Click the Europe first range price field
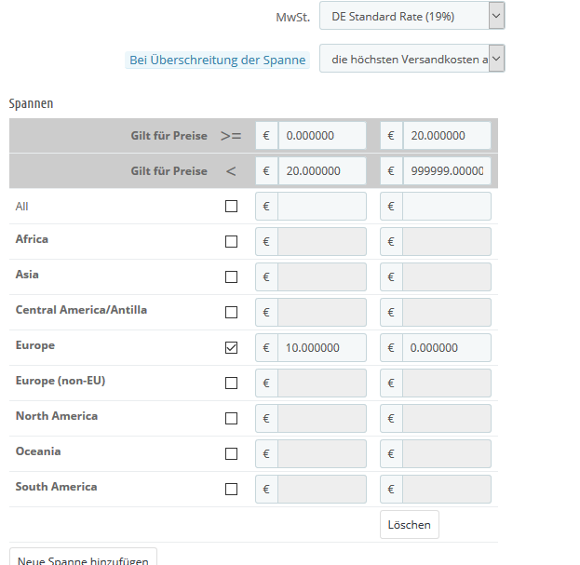Screen dimensions: 580x565 click(x=321, y=348)
